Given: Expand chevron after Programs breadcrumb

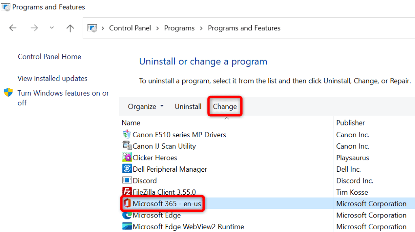Looking at the screenshot, I should [x=201, y=28].
